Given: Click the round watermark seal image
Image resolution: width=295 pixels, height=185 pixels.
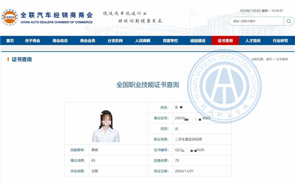Looking at the screenshot, I should pyautogui.click(x=225, y=86).
